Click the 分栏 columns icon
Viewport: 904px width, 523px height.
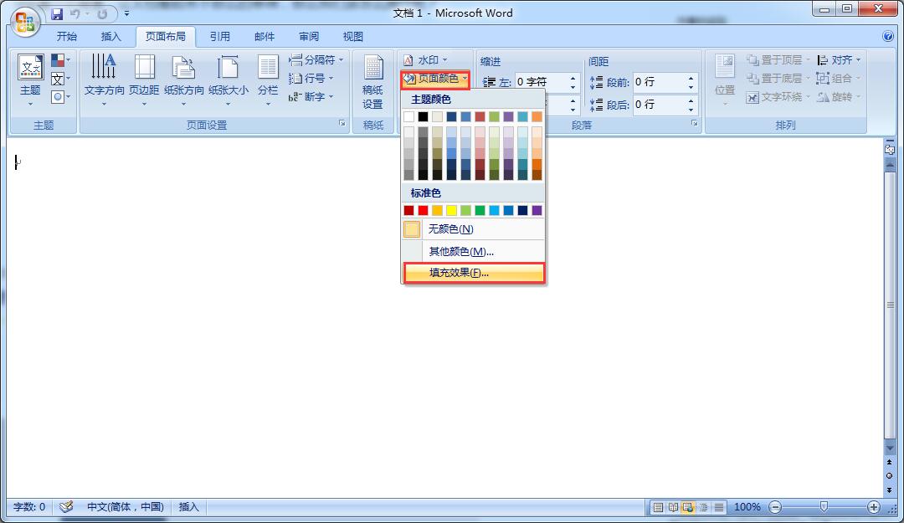(x=268, y=79)
